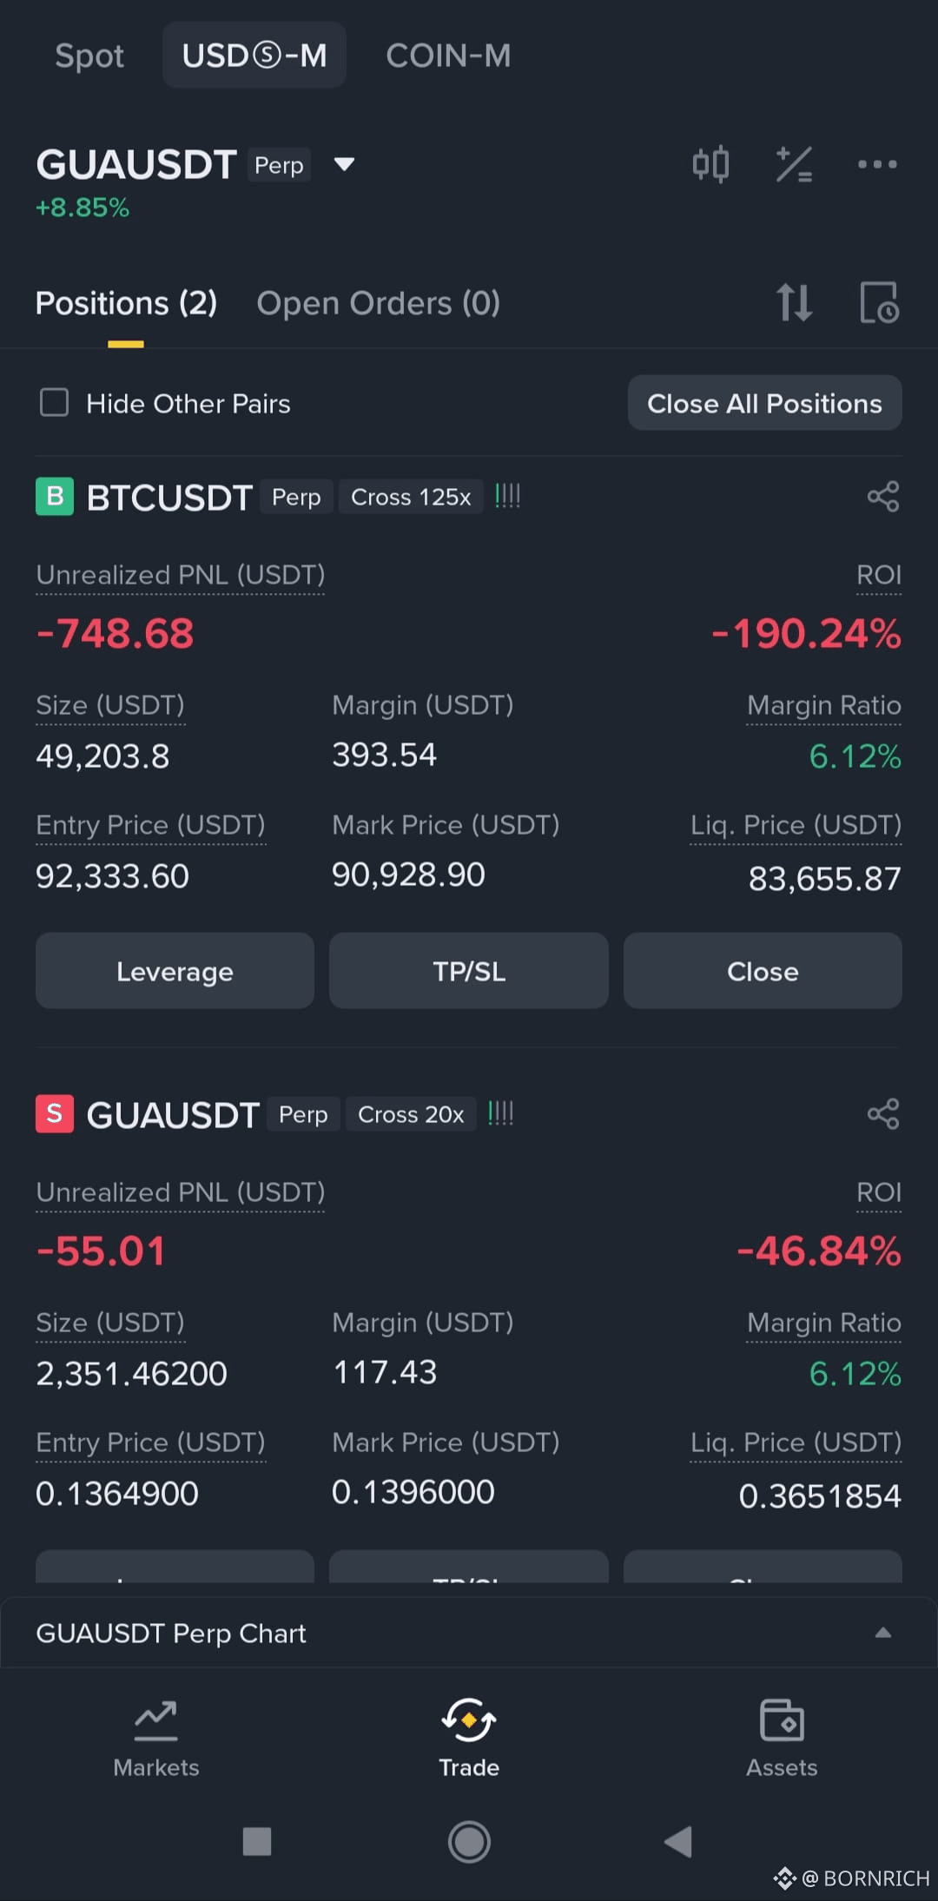Tick the Hide Other Pairs checkbox
The image size is (938, 1901).
pos(54,402)
